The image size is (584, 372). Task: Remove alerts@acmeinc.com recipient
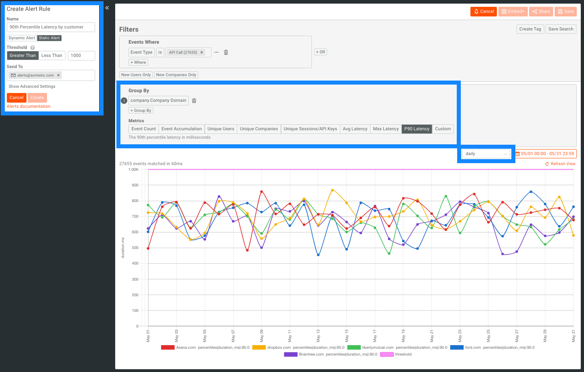tap(59, 75)
